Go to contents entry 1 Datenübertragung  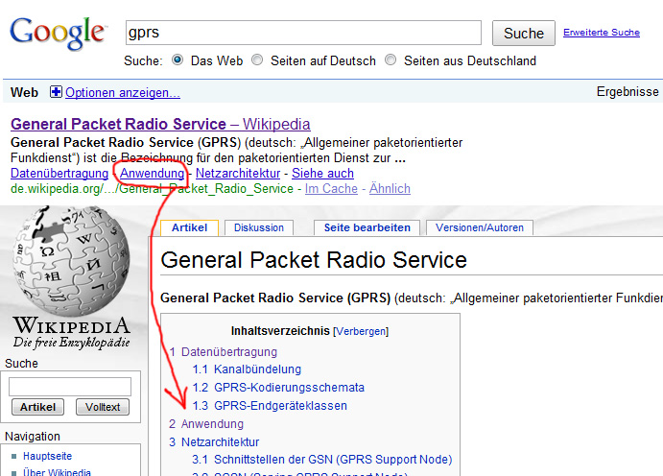pos(224,352)
